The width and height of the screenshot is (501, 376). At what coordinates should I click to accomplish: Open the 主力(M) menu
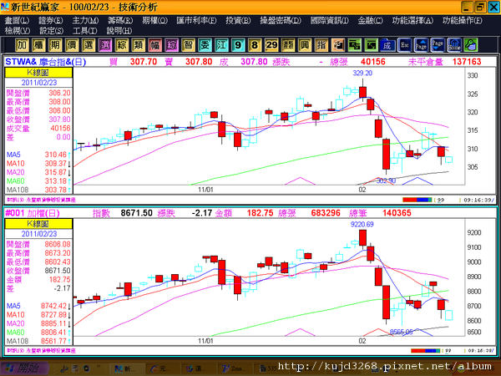[85, 20]
